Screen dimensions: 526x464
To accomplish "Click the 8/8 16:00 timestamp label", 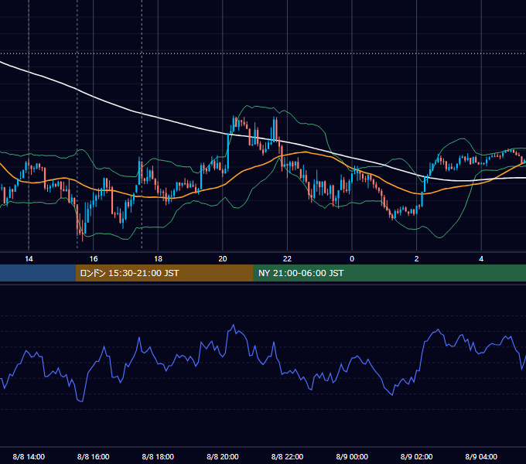I will 94,456.
